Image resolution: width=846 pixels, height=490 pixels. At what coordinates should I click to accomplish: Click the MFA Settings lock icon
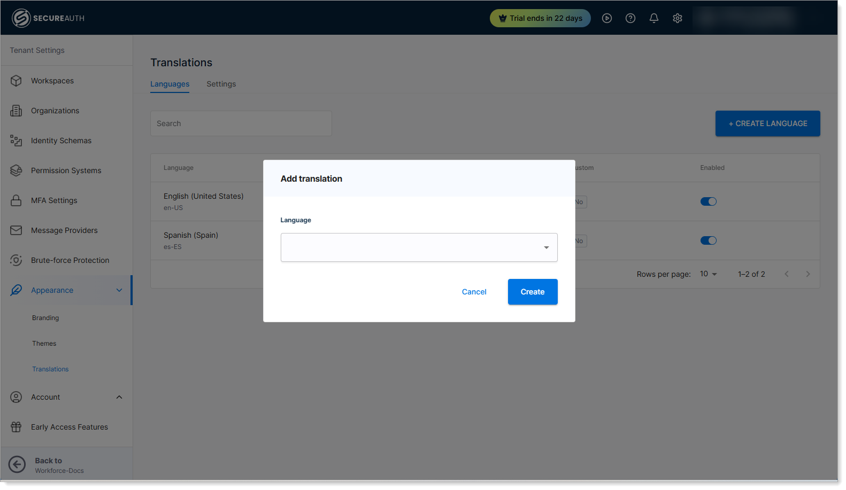pos(16,200)
